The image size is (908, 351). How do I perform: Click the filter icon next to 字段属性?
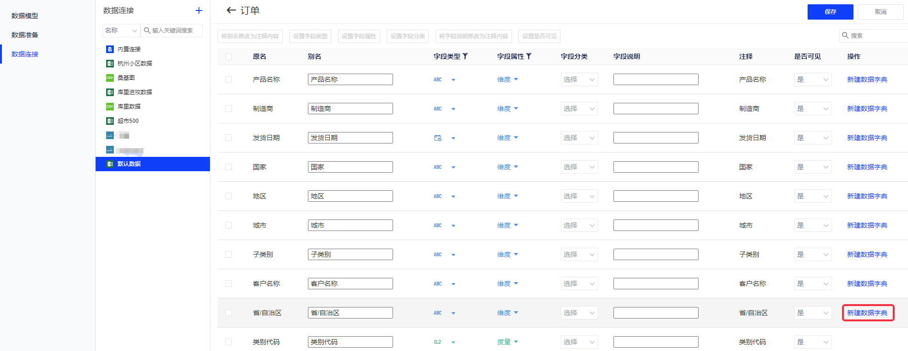[529, 56]
